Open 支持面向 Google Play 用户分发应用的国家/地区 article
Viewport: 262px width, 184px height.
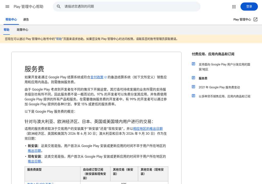[224, 67]
